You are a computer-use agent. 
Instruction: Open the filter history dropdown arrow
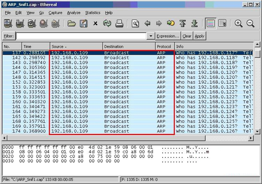pyautogui.click(x=150, y=36)
